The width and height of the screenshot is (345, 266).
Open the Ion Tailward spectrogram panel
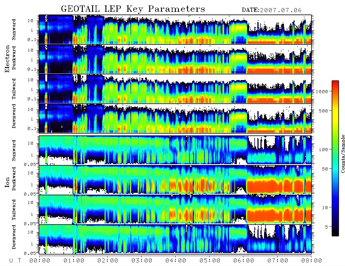coord(175,209)
